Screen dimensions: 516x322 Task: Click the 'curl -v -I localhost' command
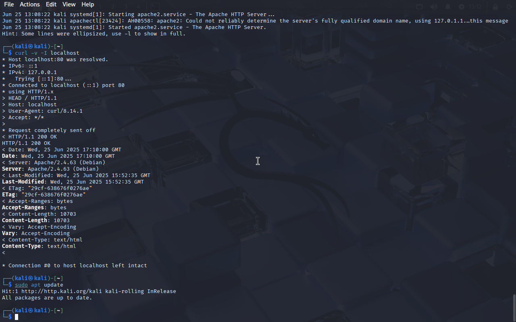tap(47, 53)
